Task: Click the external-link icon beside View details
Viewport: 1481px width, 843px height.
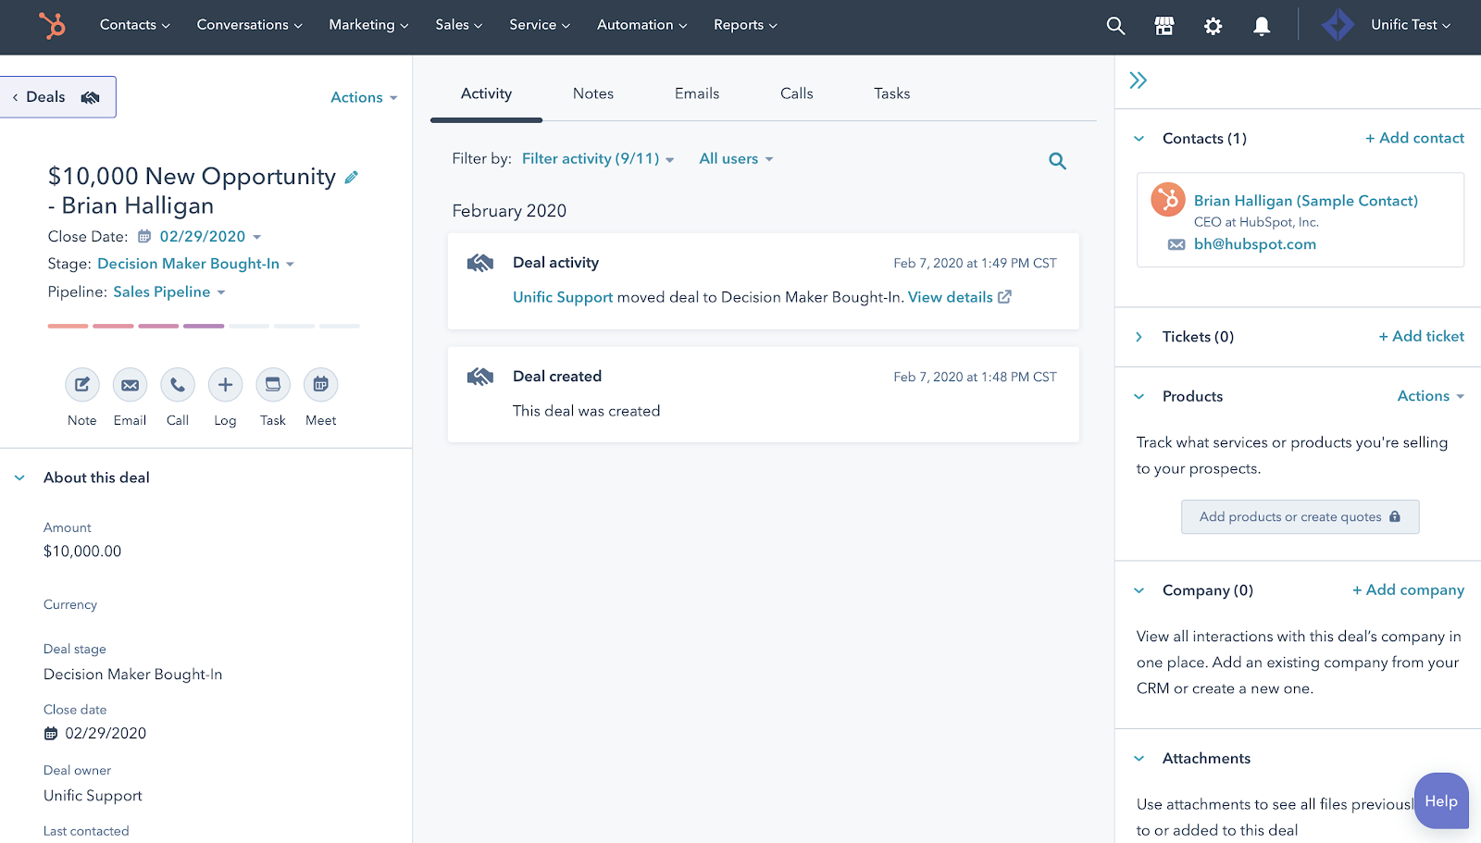Action: coord(1004,297)
